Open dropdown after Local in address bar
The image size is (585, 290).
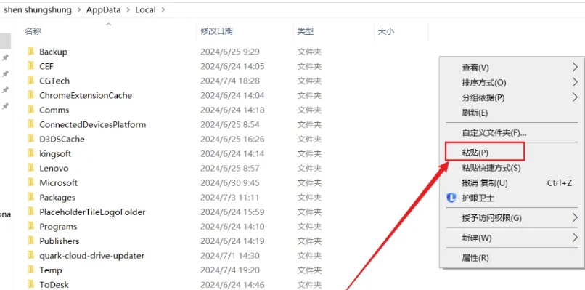163,10
